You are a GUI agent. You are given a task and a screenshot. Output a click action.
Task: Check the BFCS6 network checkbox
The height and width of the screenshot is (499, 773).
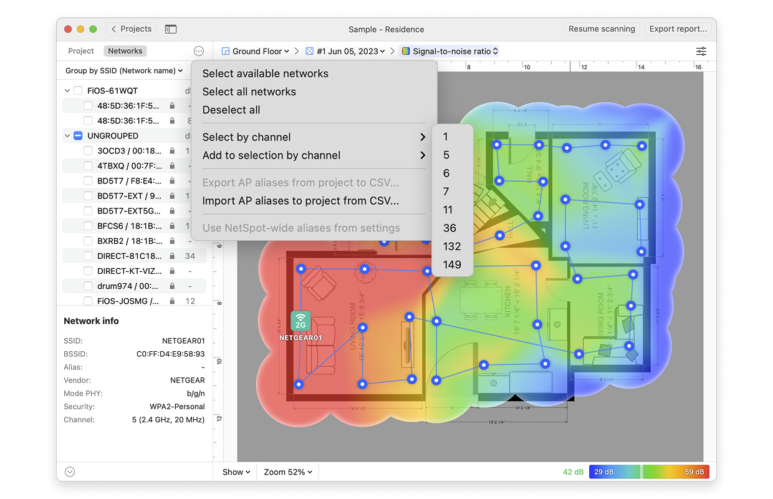click(x=88, y=226)
